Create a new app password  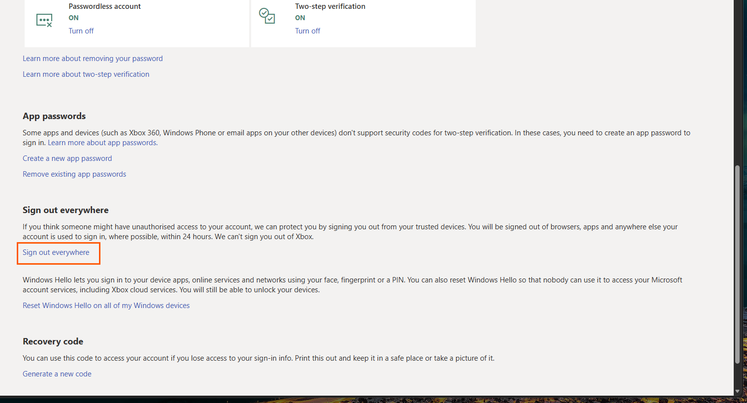[x=67, y=158]
